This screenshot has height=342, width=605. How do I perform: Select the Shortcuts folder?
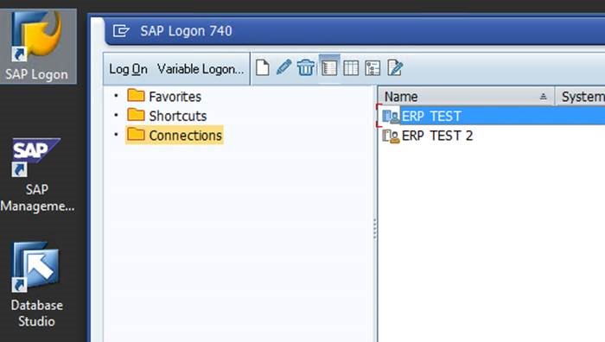(x=167, y=115)
